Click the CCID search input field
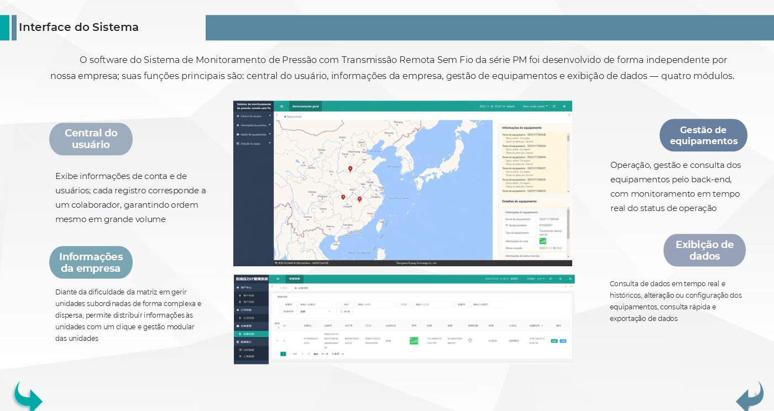 click(431, 304)
